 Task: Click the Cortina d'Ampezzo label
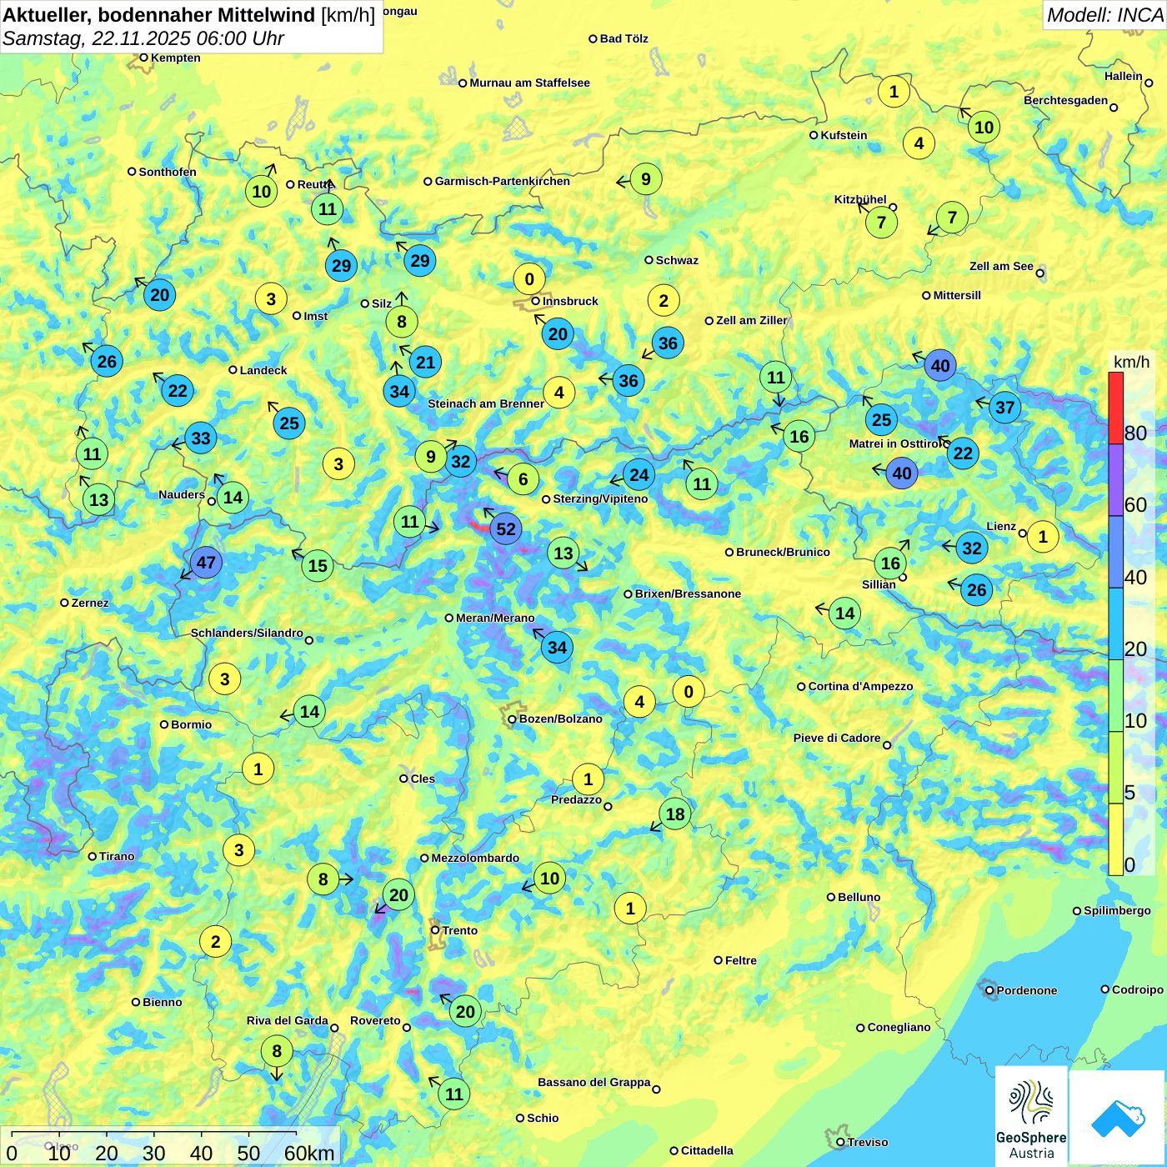(x=861, y=686)
